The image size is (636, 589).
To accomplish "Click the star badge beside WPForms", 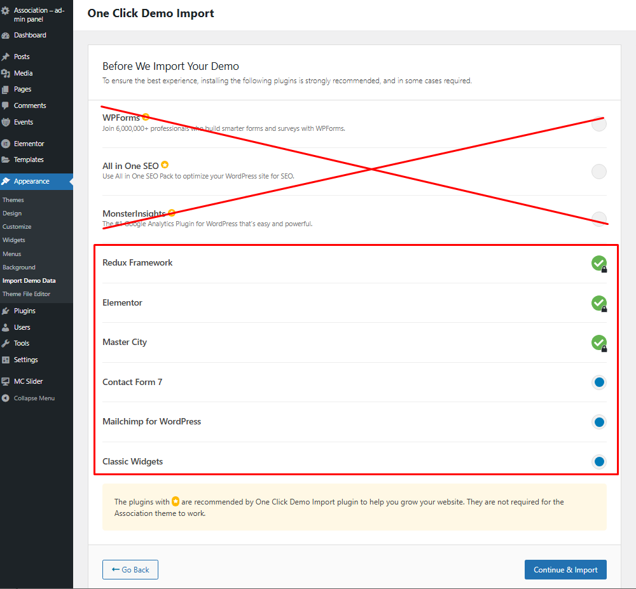I will (x=146, y=117).
